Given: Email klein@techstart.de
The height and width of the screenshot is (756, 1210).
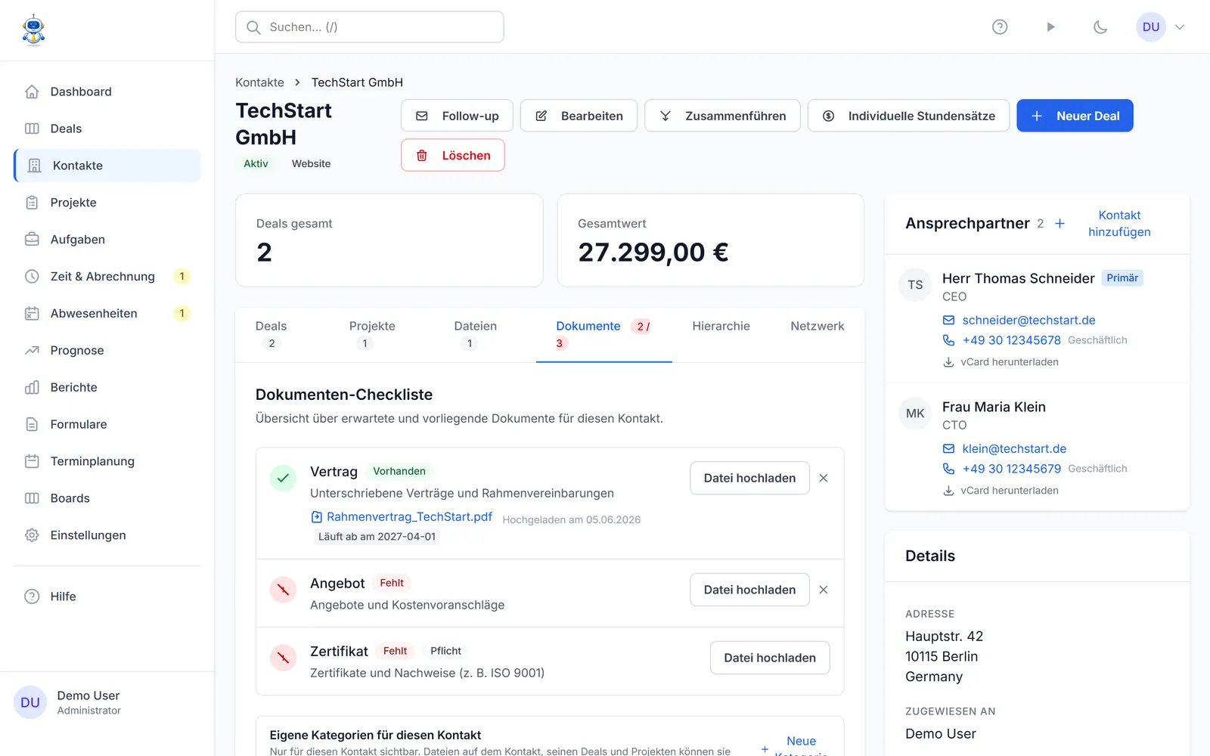Looking at the screenshot, I should (1014, 449).
